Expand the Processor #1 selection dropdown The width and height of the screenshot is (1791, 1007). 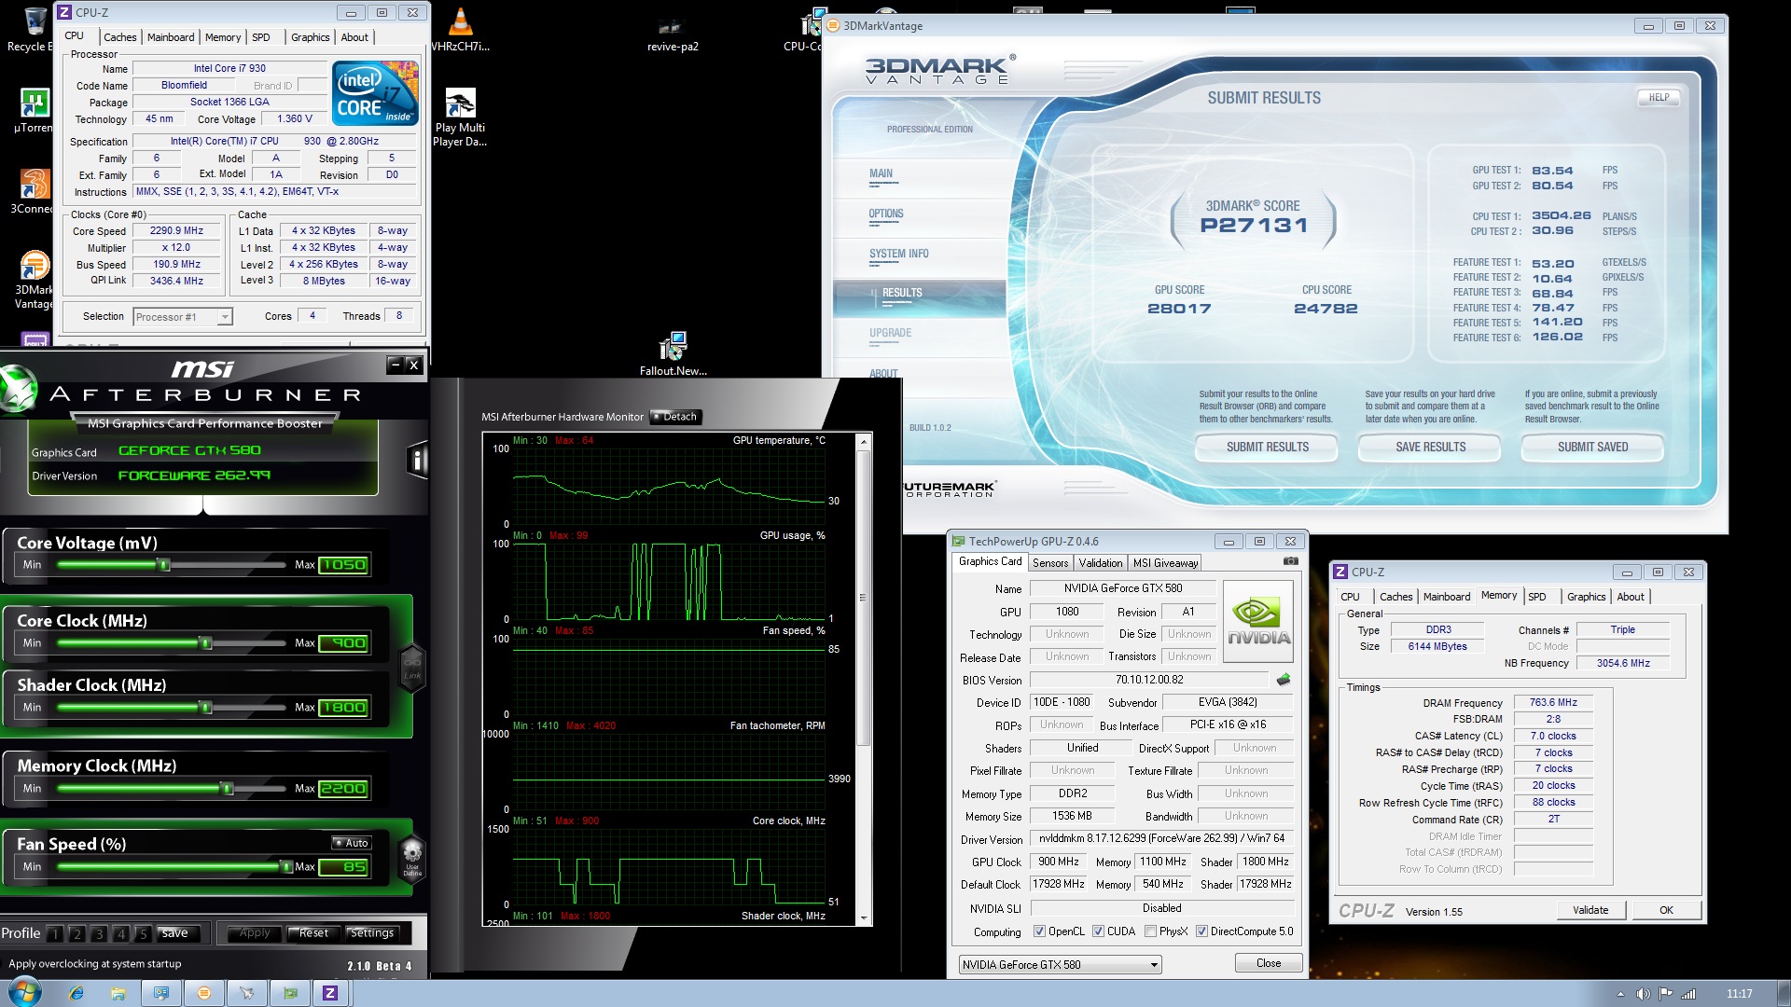[x=224, y=317]
